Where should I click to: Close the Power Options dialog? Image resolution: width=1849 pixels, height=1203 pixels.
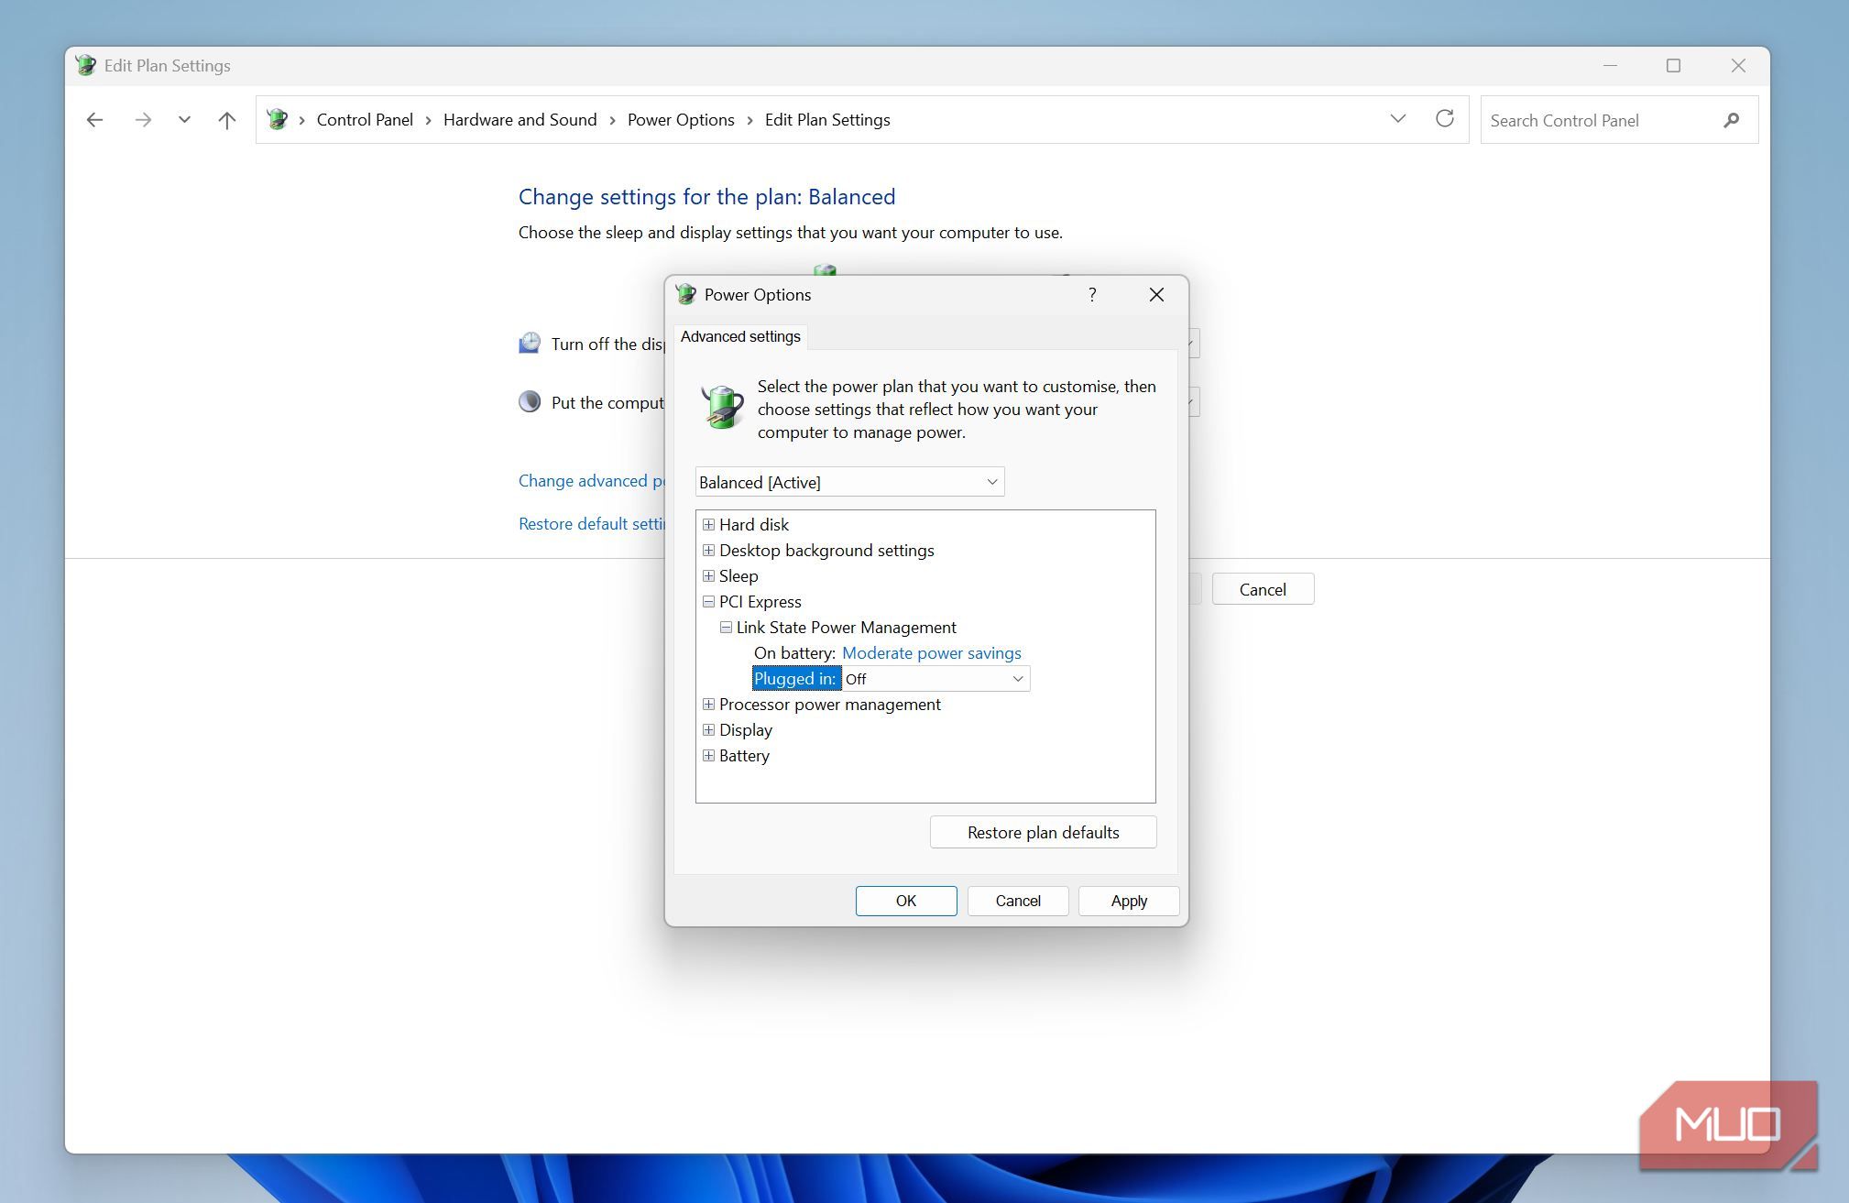pyautogui.click(x=1156, y=294)
